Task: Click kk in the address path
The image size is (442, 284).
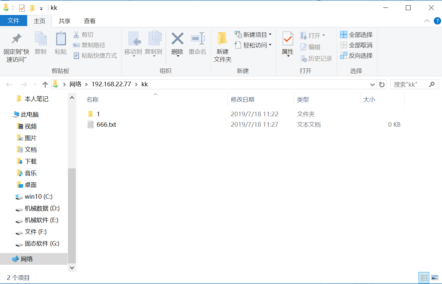Action: click(145, 84)
